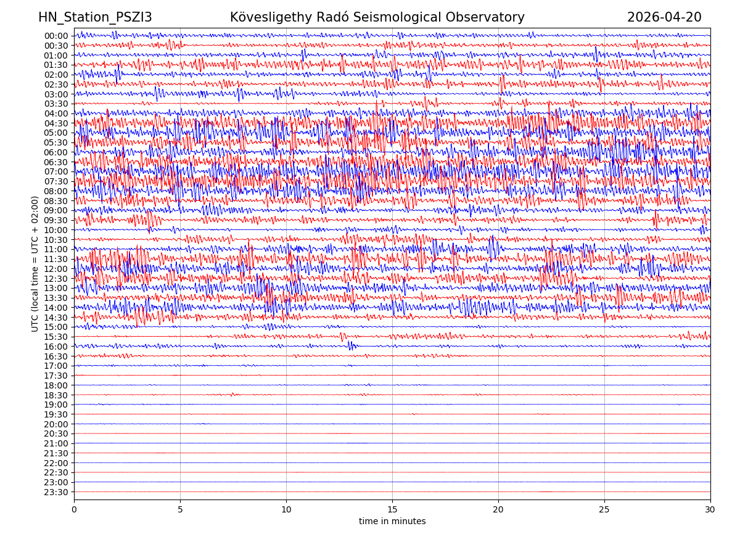Click the 19:30 time row label
This screenshot has width=740, height=555.
55,414
